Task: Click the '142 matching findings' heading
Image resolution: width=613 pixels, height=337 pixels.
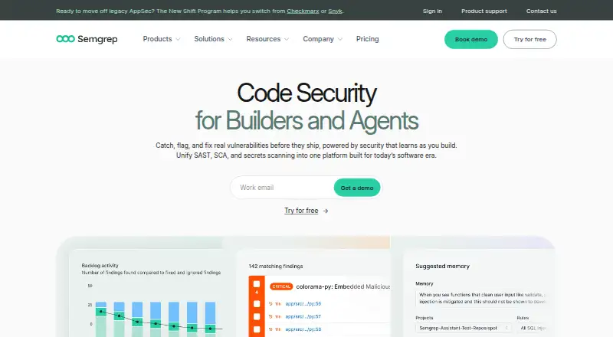Action: (276, 267)
